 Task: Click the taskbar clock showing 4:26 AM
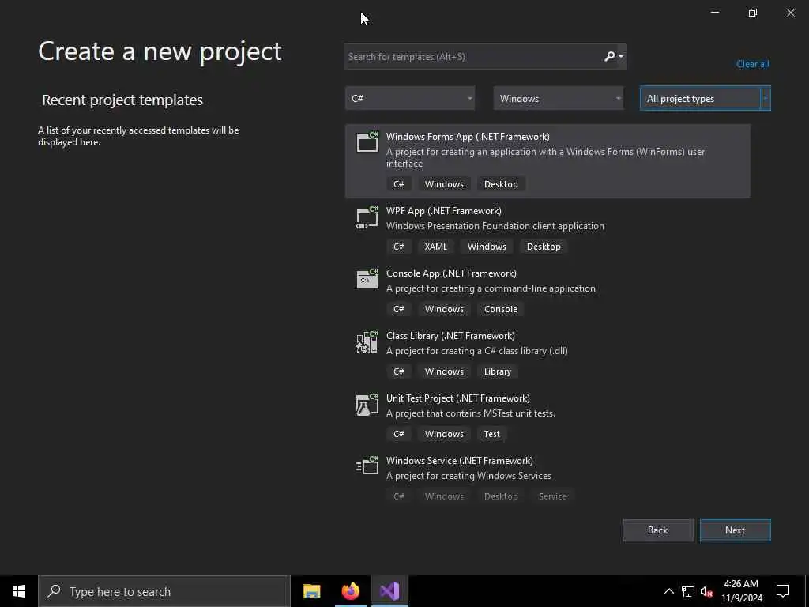[x=741, y=591]
